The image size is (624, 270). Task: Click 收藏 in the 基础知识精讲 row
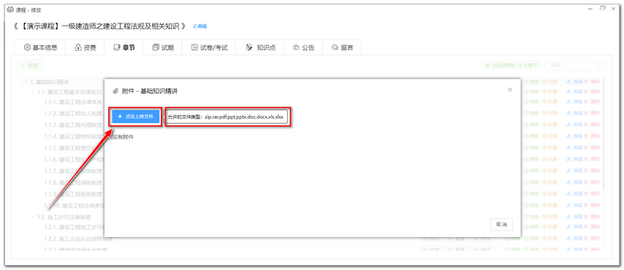(x=550, y=81)
